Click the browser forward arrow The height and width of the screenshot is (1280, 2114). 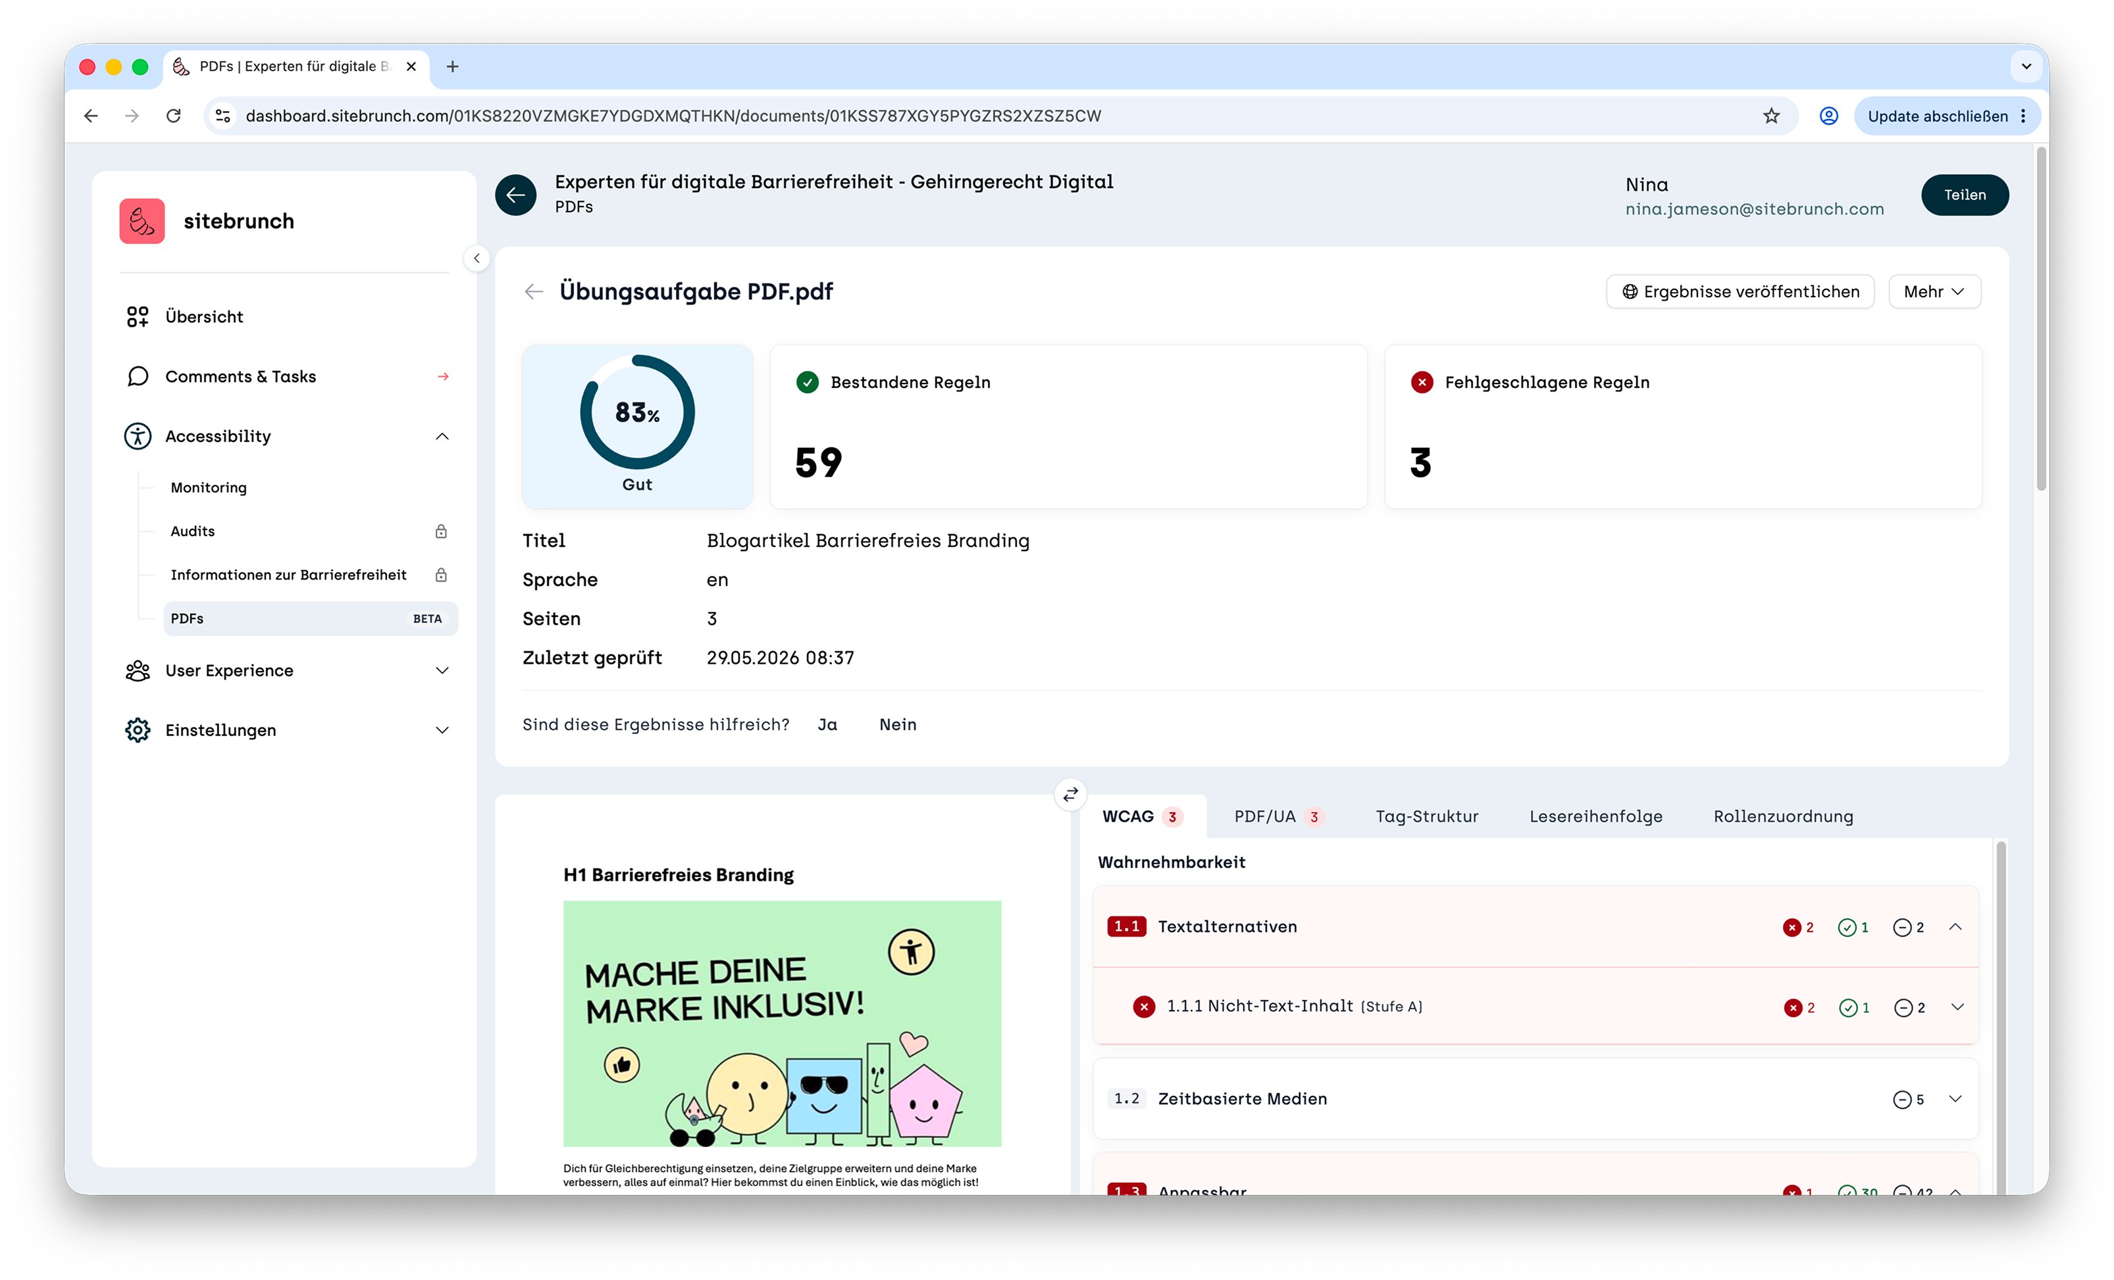point(131,116)
